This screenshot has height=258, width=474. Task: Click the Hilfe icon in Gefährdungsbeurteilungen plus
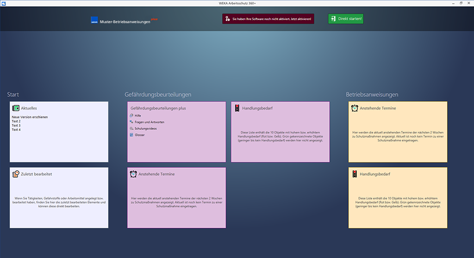click(131, 116)
